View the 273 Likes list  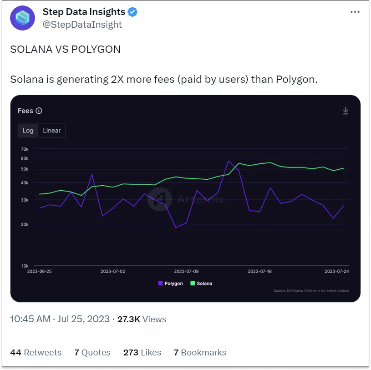pos(142,353)
